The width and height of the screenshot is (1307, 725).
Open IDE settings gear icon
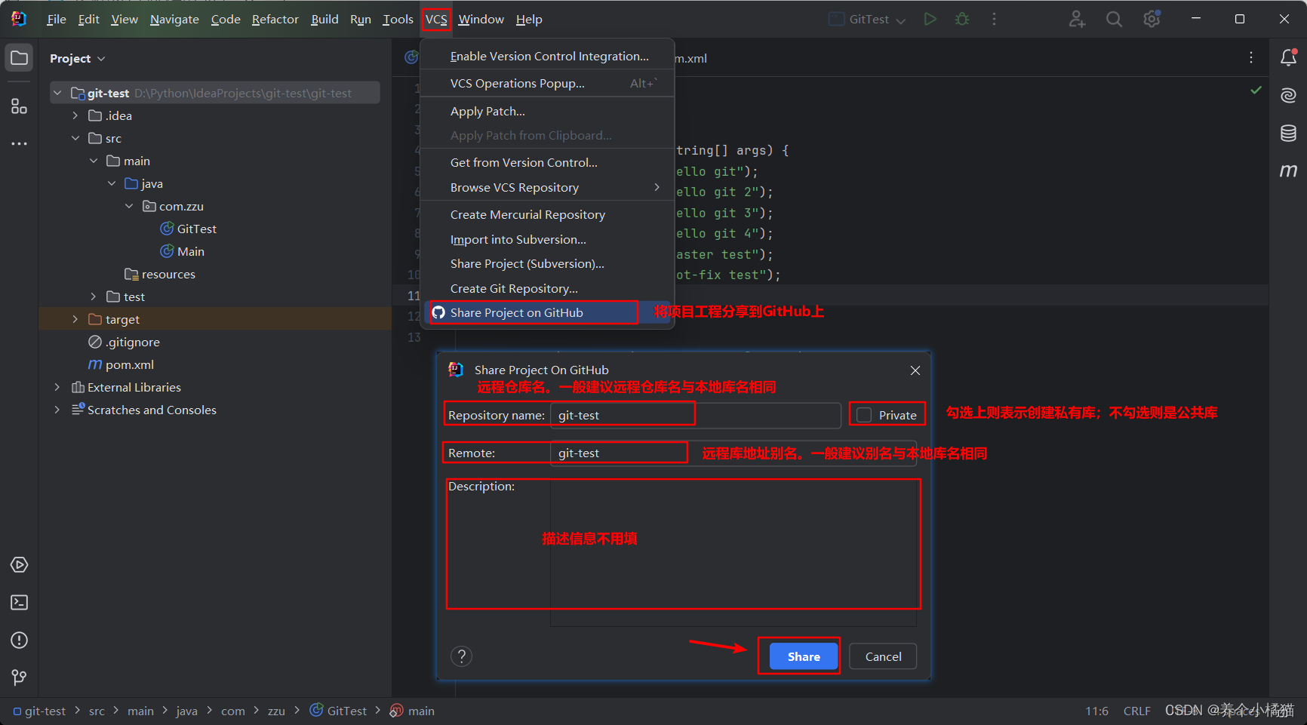pyautogui.click(x=1152, y=19)
